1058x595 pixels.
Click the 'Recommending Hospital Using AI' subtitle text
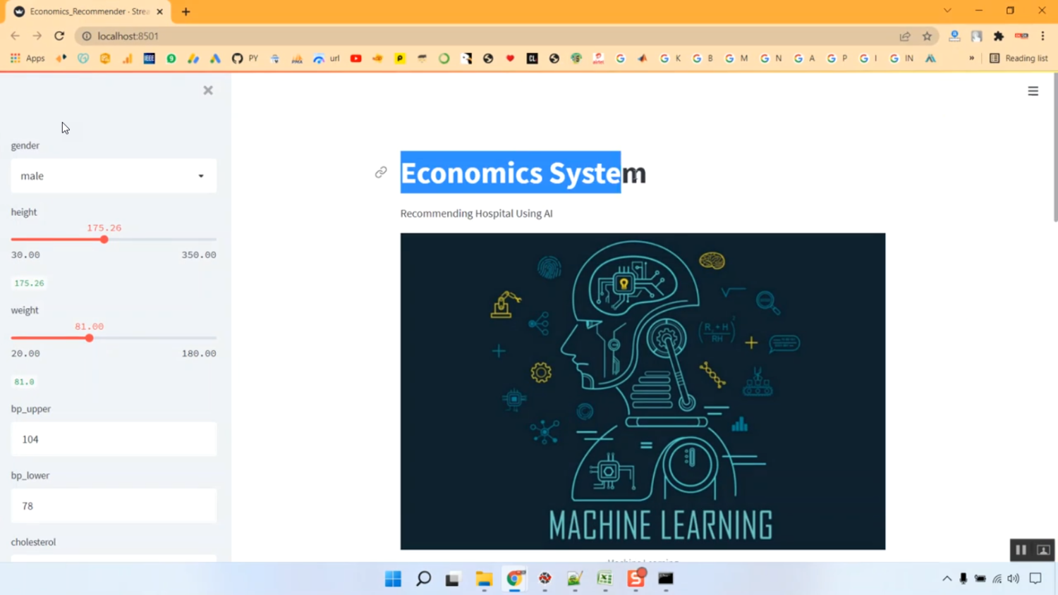[x=476, y=214]
